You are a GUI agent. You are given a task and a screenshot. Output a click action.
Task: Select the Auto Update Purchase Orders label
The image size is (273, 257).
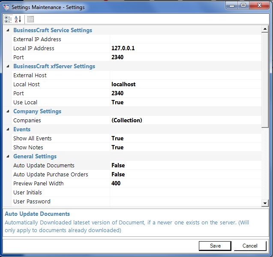pos(51,175)
